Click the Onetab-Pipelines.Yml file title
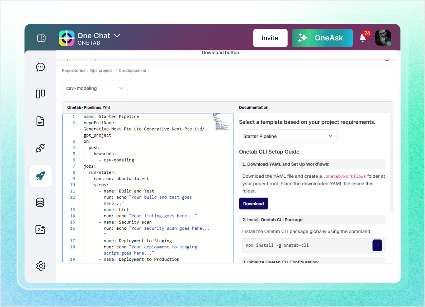This screenshot has width=425, height=307. click(88, 107)
